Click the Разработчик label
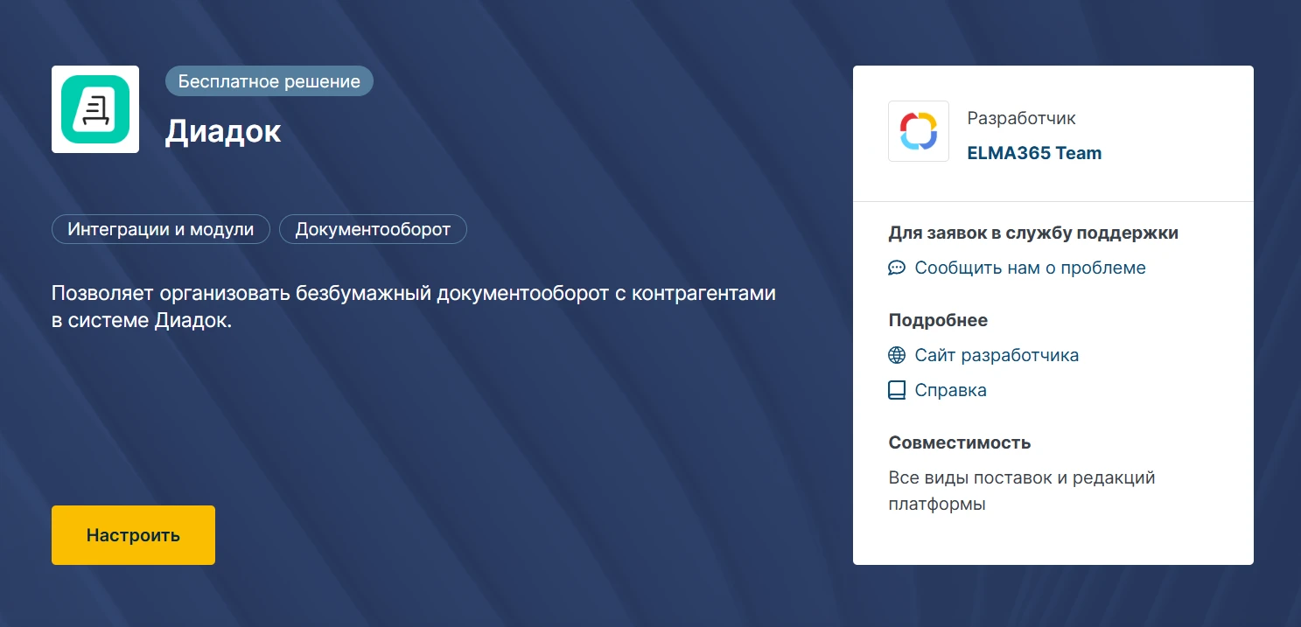The height and width of the screenshot is (627, 1301). [1021, 118]
